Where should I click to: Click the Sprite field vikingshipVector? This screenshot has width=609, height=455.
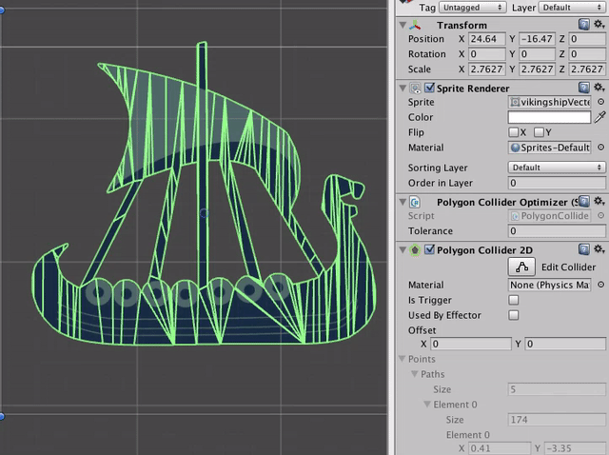[549, 102]
